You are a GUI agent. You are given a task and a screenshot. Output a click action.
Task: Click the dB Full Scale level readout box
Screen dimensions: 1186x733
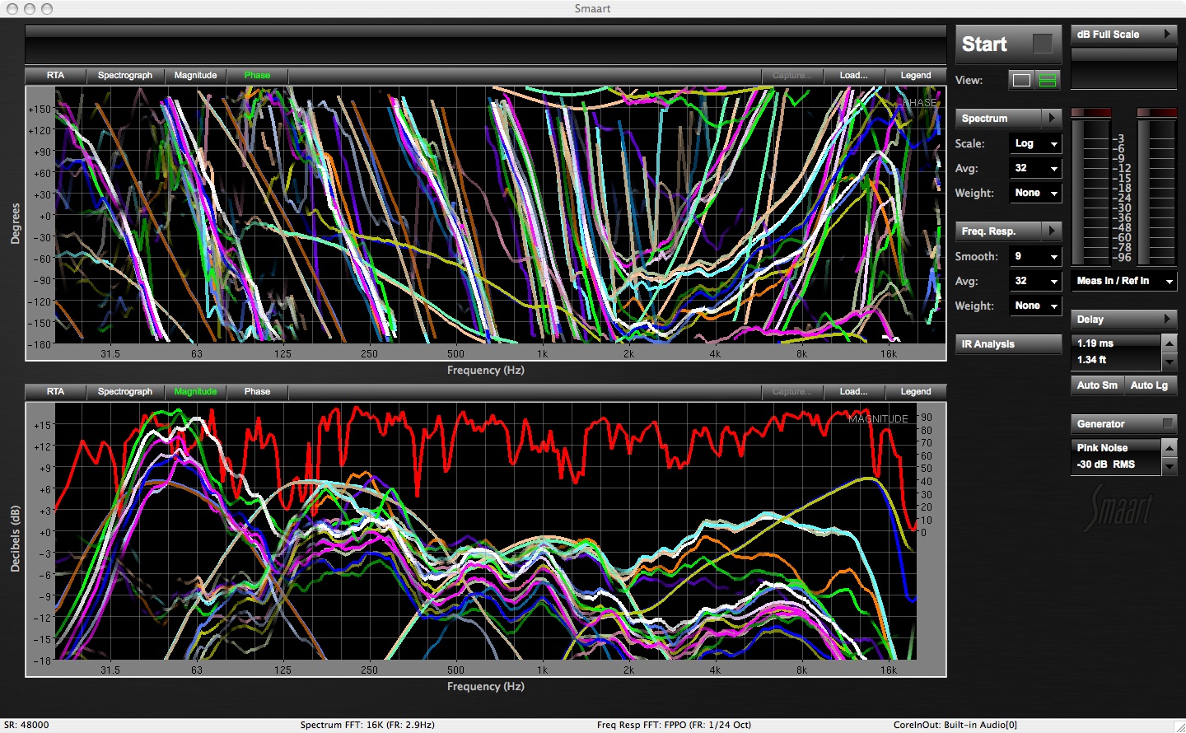(x=1124, y=68)
